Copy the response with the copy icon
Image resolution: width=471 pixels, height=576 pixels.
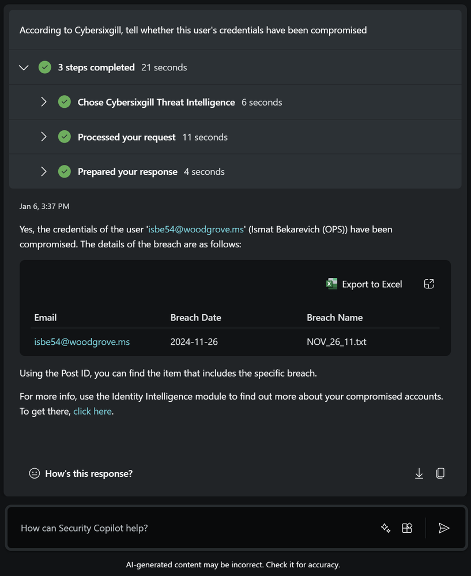(x=440, y=473)
